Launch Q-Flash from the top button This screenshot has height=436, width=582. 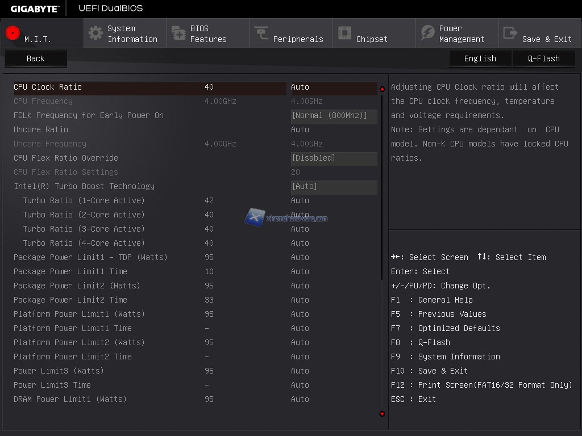click(543, 58)
